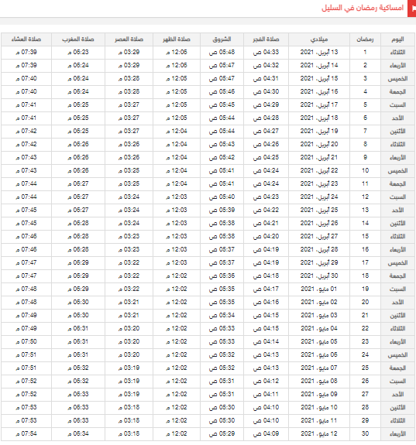This screenshot has width=416, height=445.
Task: Select the صلاة العشاء column header
Action: tap(26, 39)
